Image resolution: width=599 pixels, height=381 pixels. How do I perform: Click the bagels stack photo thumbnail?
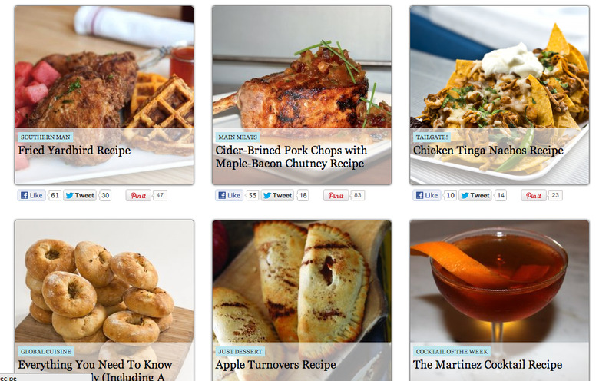(x=104, y=283)
